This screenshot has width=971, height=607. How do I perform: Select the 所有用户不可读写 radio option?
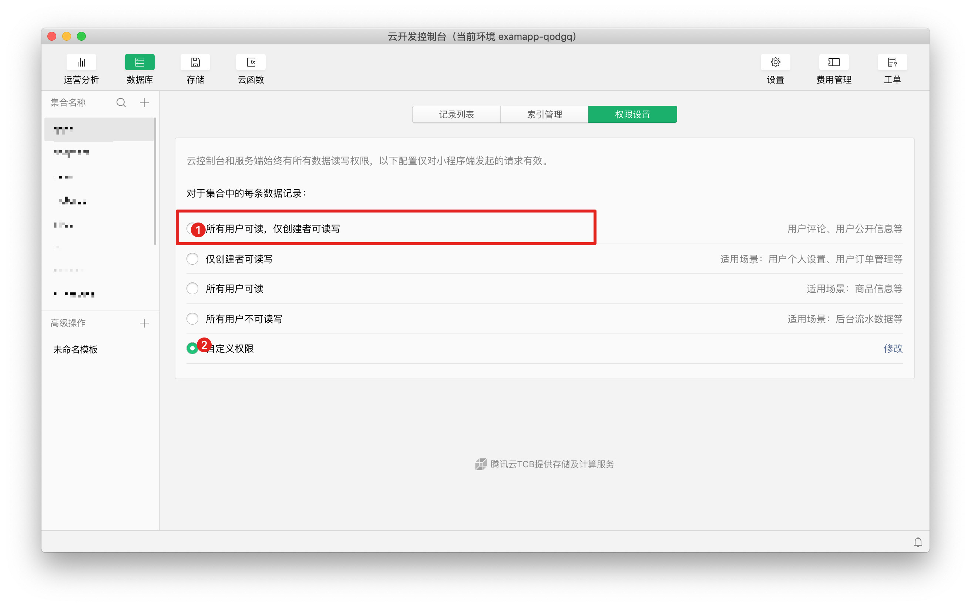coord(192,319)
